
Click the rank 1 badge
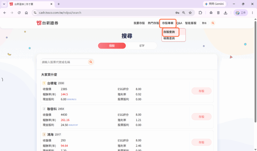(44, 83)
